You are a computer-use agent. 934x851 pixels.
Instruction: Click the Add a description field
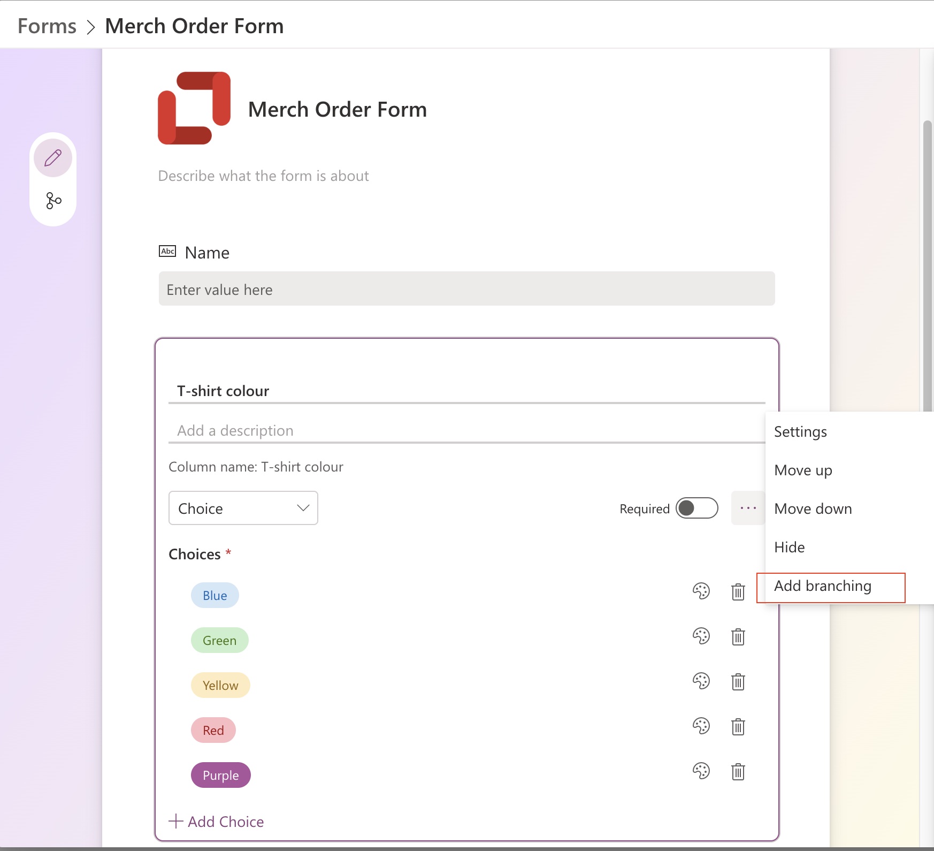click(x=465, y=430)
